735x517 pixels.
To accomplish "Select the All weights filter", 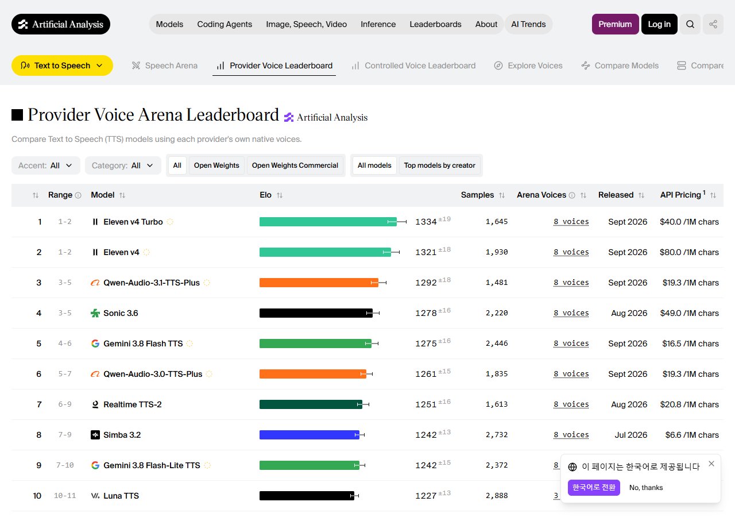I will point(177,165).
